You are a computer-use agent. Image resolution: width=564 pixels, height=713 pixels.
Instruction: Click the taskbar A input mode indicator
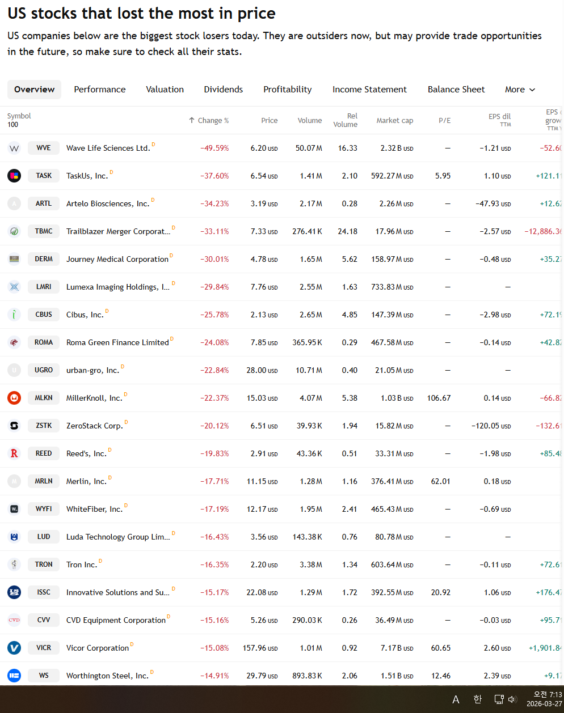coord(456,699)
